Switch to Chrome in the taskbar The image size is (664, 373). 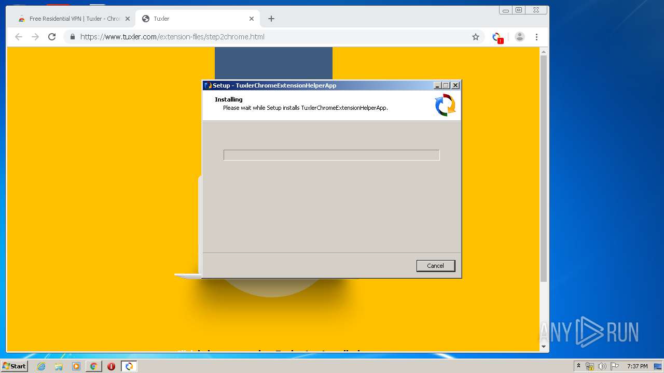click(94, 366)
